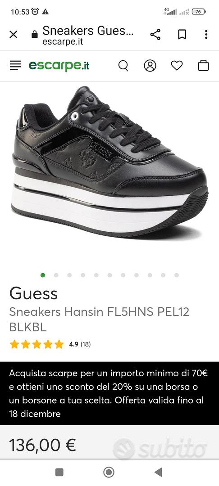The height and width of the screenshot is (486, 219).
Task: Tap the Android back triangle button
Action: coord(158,472)
